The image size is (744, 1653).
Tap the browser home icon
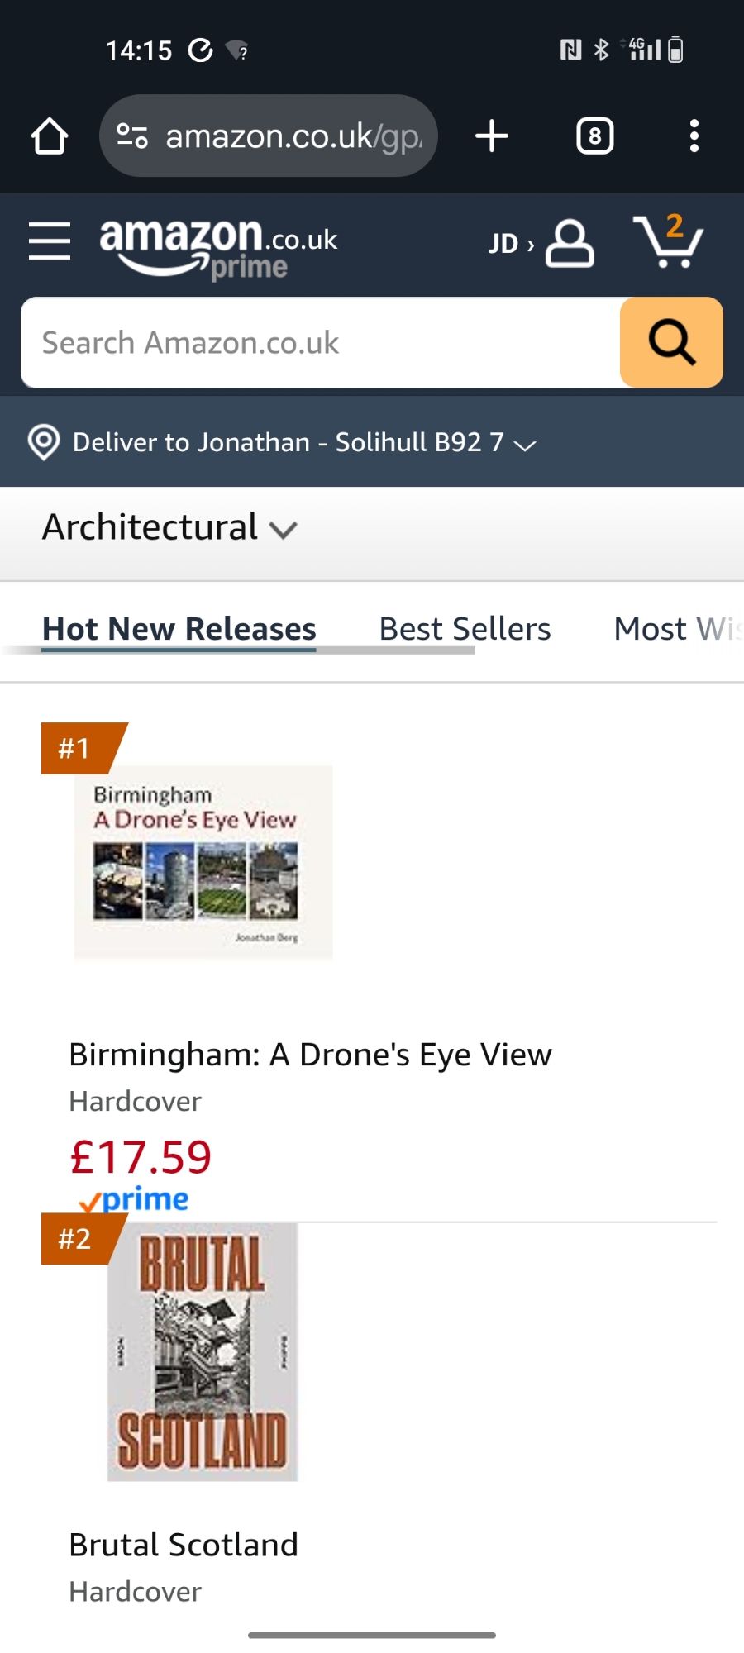[x=50, y=136]
